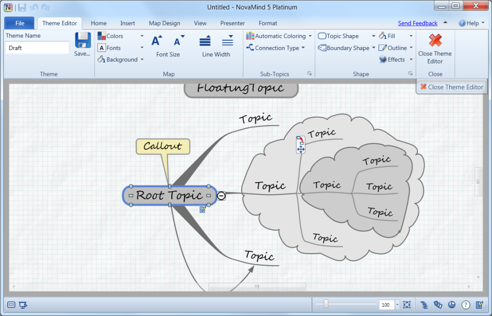Click the Send Feedback link
The image size is (492, 316).
coord(418,23)
